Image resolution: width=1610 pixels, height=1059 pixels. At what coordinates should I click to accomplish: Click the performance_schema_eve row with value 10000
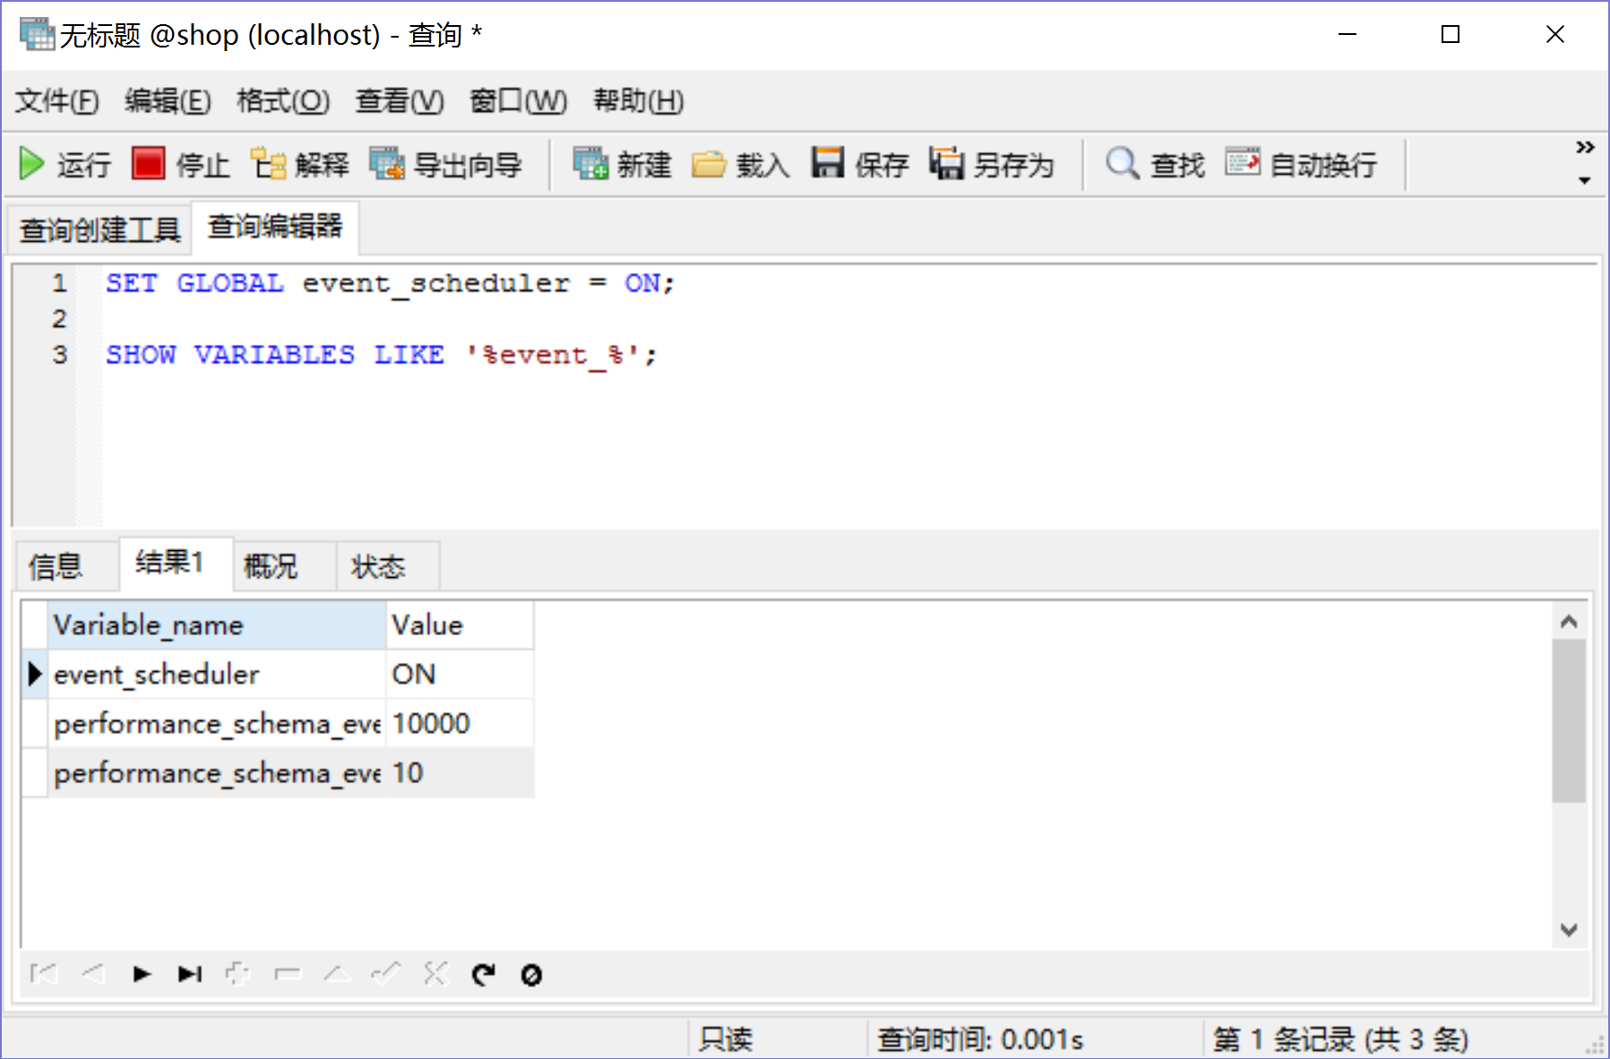[x=217, y=723]
